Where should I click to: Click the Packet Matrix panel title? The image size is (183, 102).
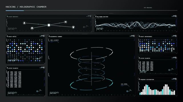[12, 37]
